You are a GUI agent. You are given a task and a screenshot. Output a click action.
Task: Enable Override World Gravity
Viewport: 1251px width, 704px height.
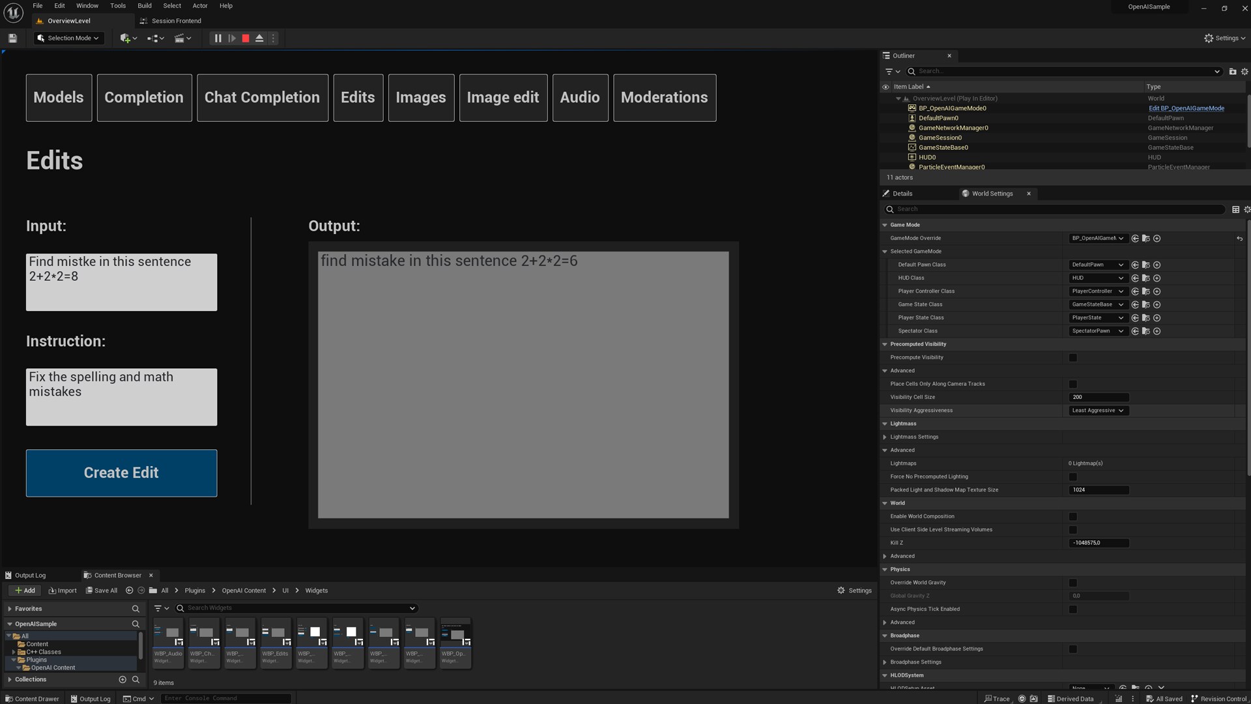[1072, 582]
